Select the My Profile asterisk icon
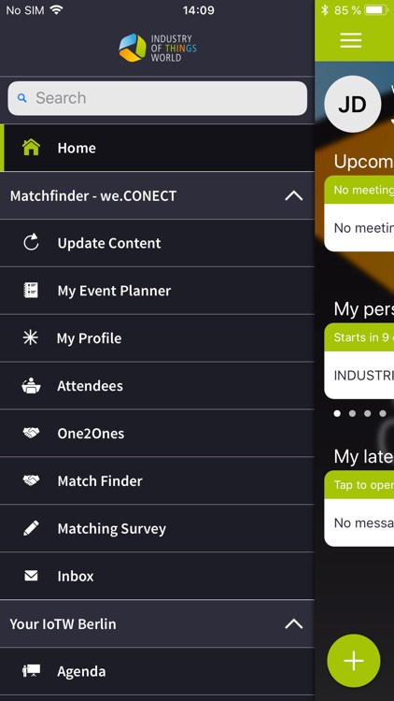Screen dimensions: 394x701 [31, 338]
